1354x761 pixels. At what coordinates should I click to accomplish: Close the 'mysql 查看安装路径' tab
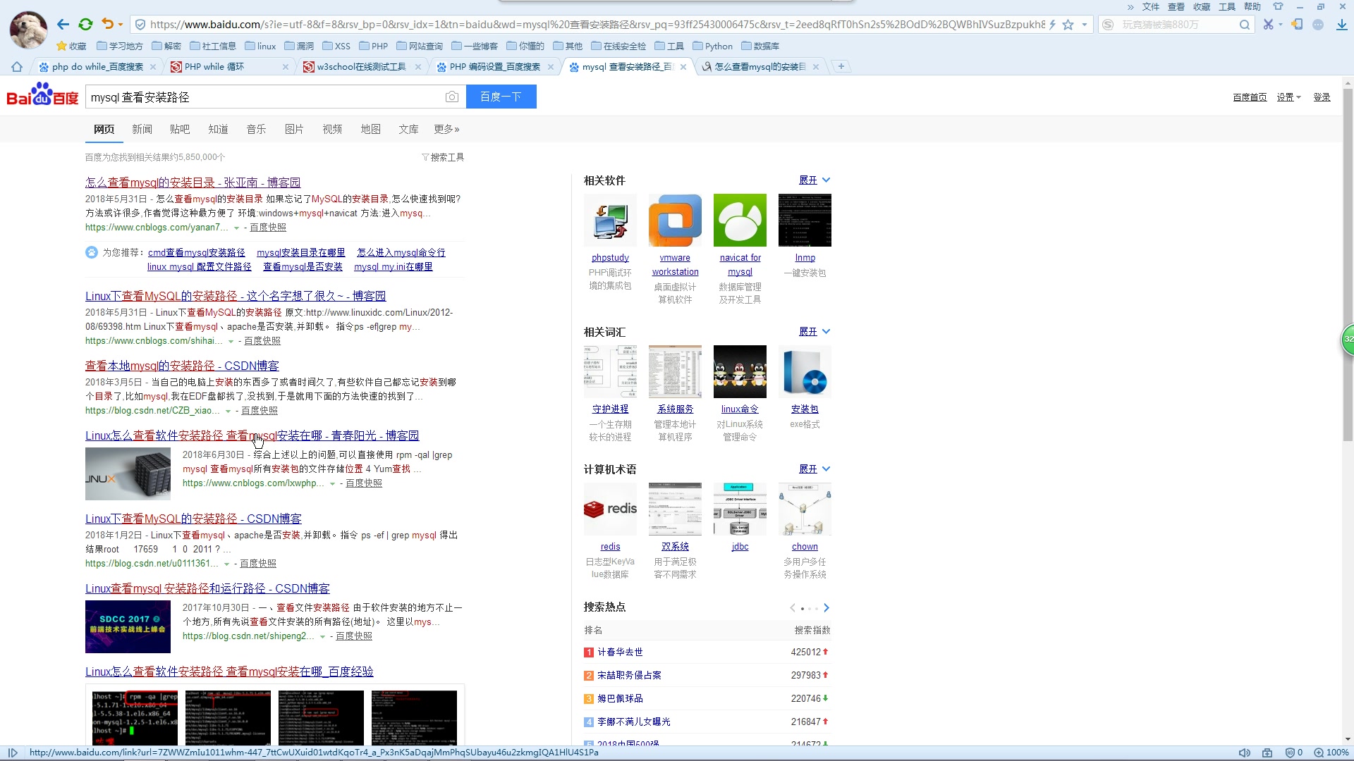point(683,67)
